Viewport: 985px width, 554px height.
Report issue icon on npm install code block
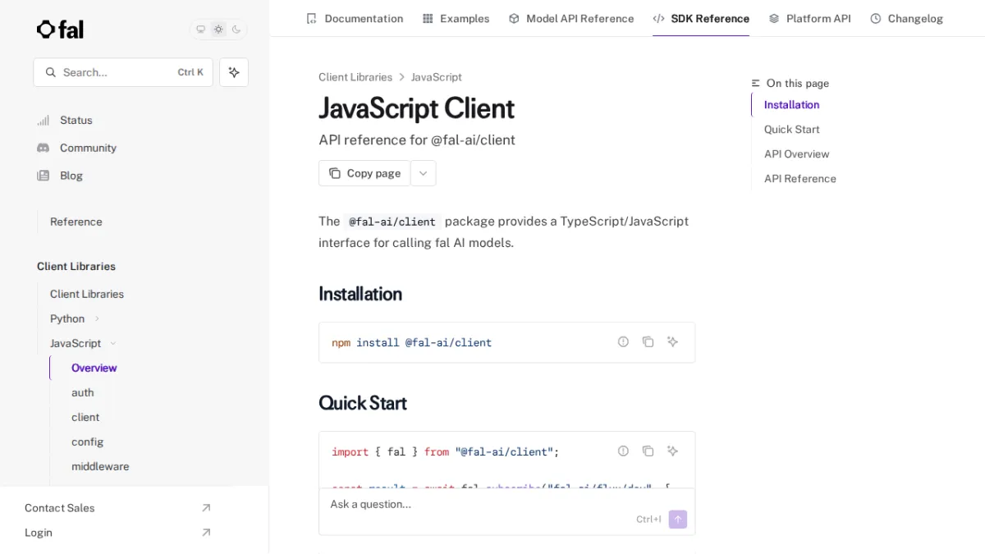(623, 341)
